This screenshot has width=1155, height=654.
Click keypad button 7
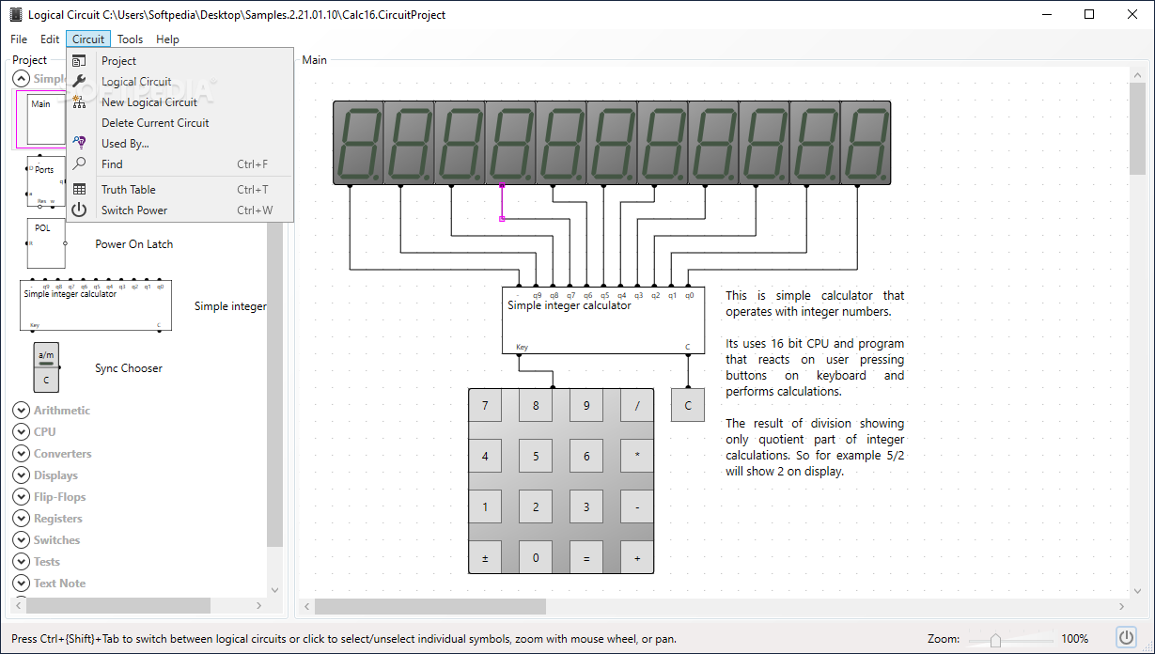pyautogui.click(x=485, y=406)
